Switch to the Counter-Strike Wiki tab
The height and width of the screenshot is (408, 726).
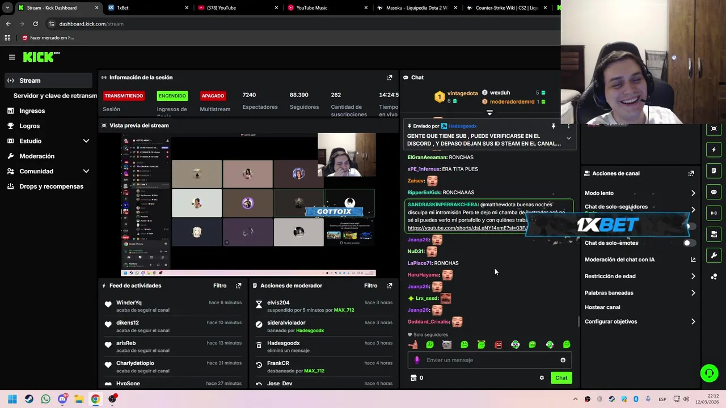(x=506, y=8)
